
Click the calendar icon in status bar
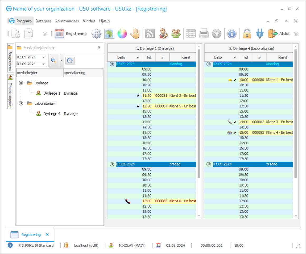click(158, 245)
